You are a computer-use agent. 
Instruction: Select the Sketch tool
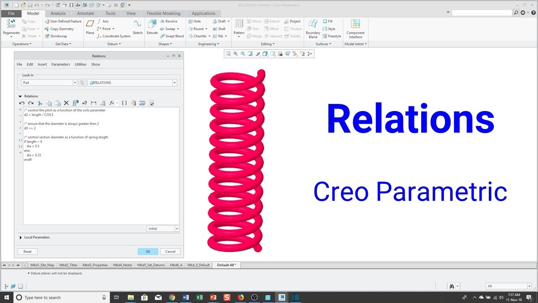pos(137,27)
